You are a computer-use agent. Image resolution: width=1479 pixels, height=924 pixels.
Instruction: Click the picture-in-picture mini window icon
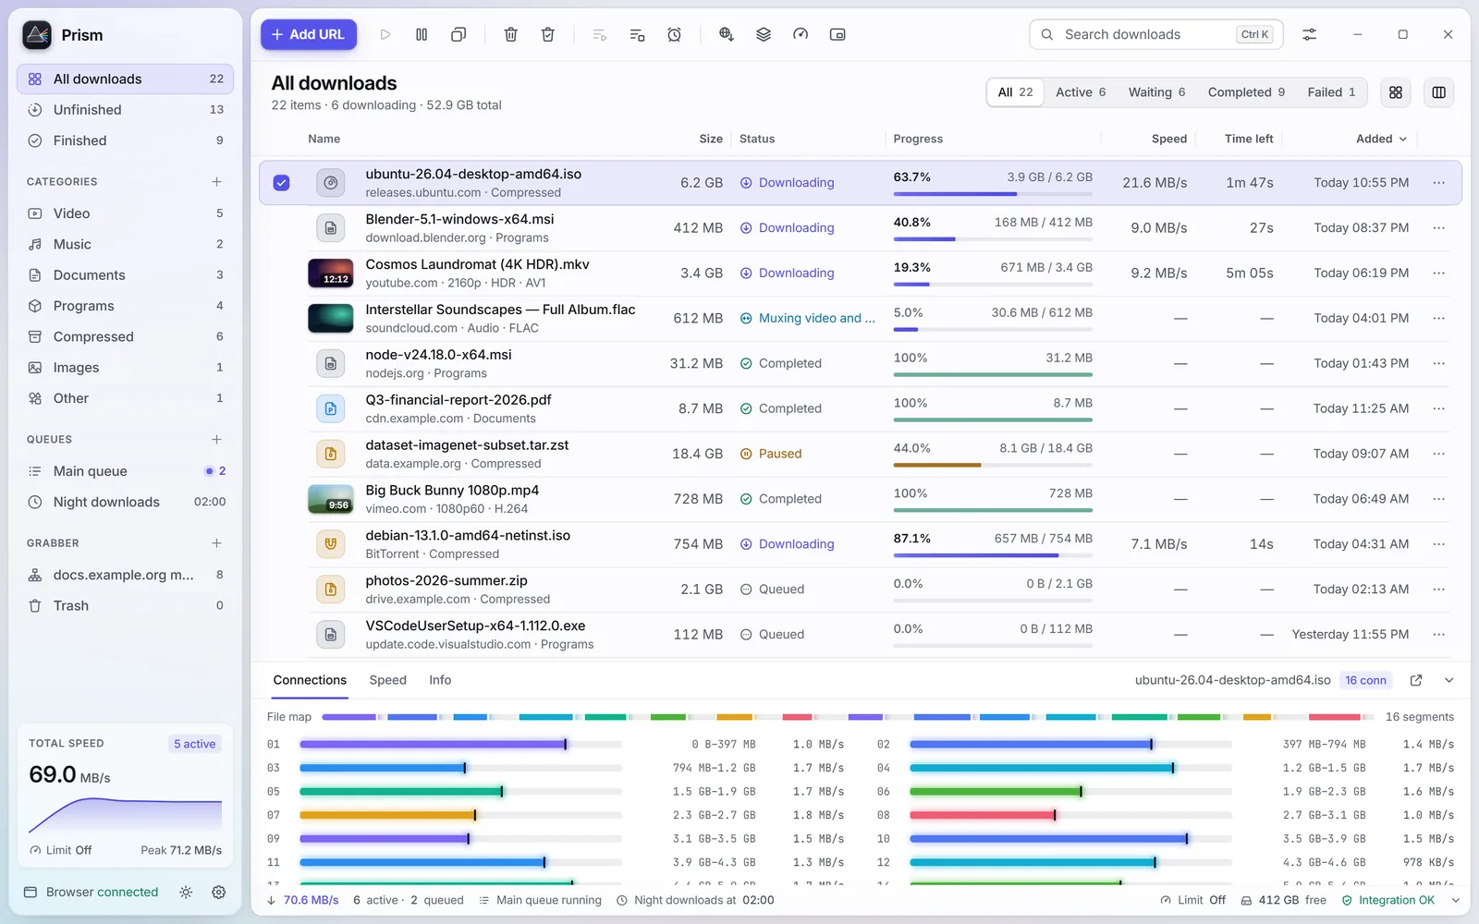pos(837,34)
